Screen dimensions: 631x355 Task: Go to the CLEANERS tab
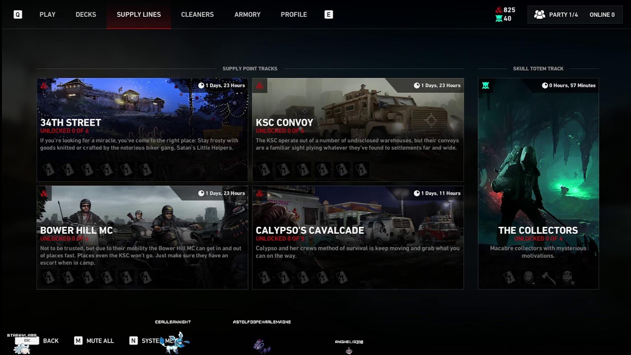tap(197, 15)
